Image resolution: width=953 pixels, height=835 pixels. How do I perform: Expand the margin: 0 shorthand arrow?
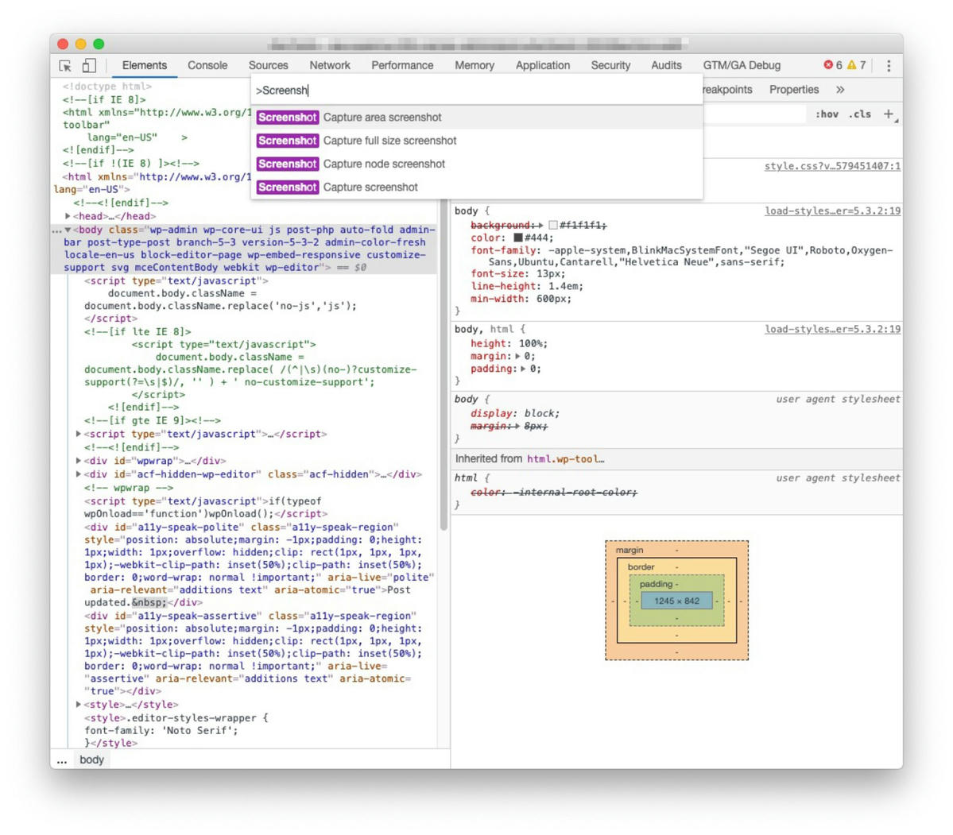517,356
